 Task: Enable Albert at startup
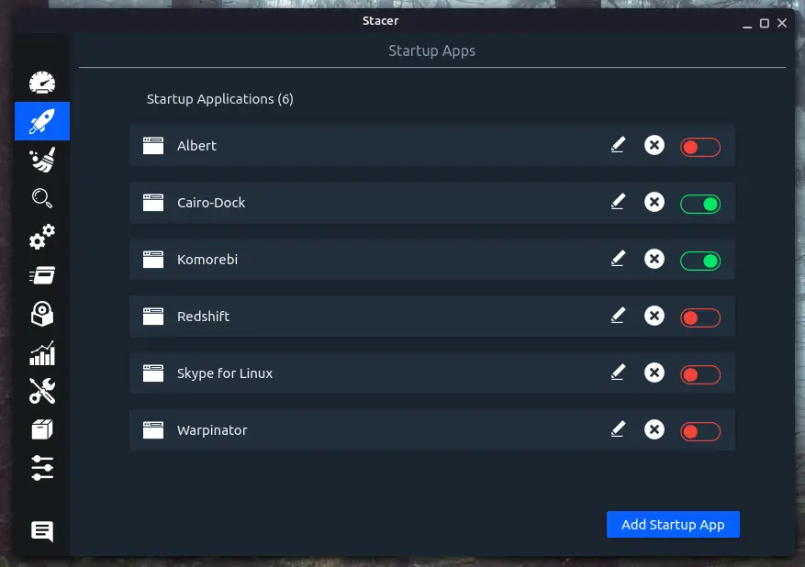[x=700, y=148]
